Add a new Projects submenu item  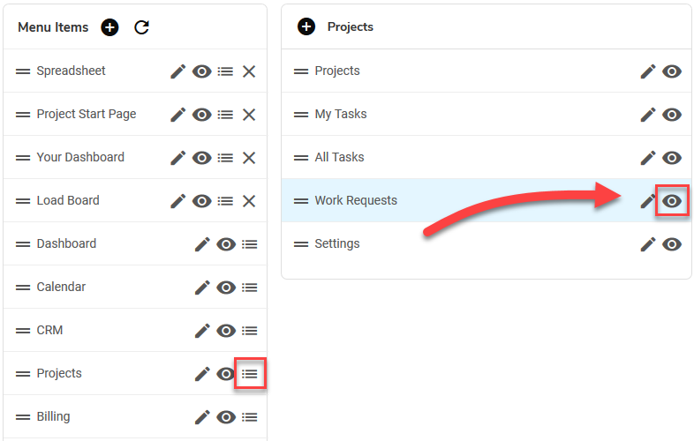click(306, 26)
